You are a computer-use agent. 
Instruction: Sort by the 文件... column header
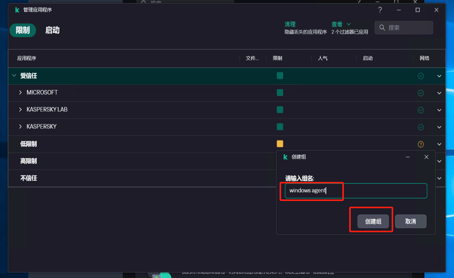[252, 58]
